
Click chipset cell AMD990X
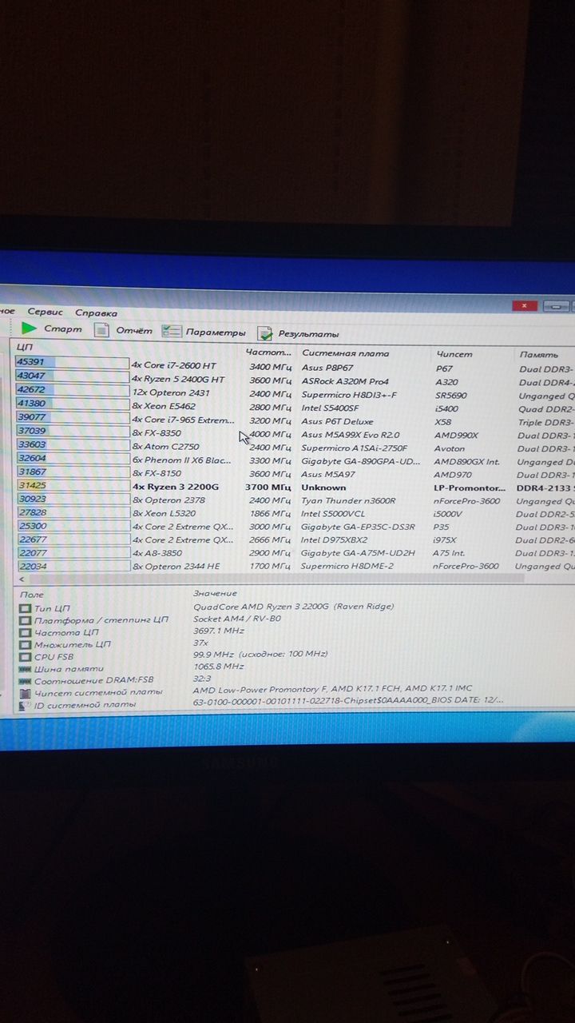tap(457, 436)
